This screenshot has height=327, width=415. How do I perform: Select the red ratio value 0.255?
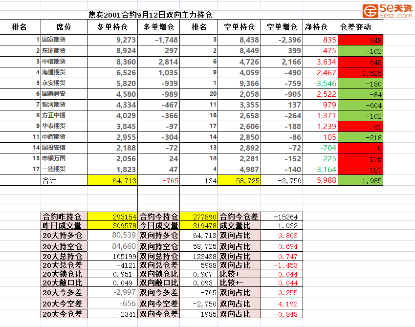tap(282, 292)
